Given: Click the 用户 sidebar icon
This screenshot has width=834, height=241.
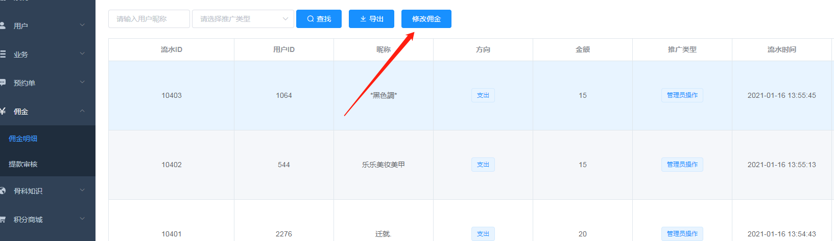Looking at the screenshot, I should (x=3, y=25).
